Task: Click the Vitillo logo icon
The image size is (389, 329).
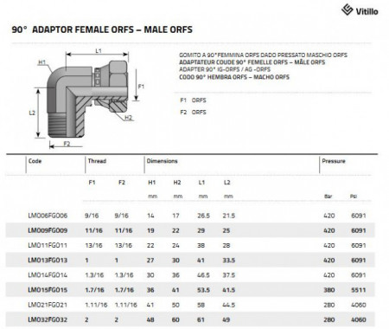Action: [x=348, y=10]
